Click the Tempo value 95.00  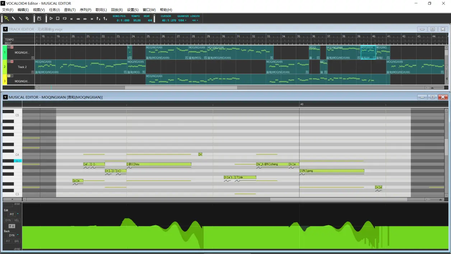(x=137, y=20)
